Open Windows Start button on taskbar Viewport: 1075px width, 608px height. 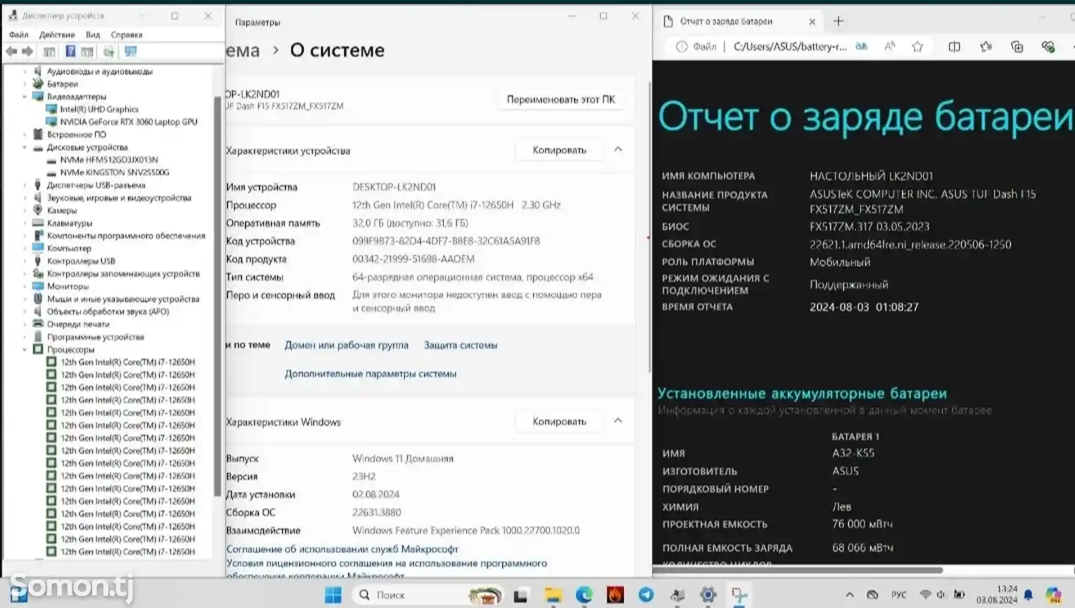(x=333, y=595)
